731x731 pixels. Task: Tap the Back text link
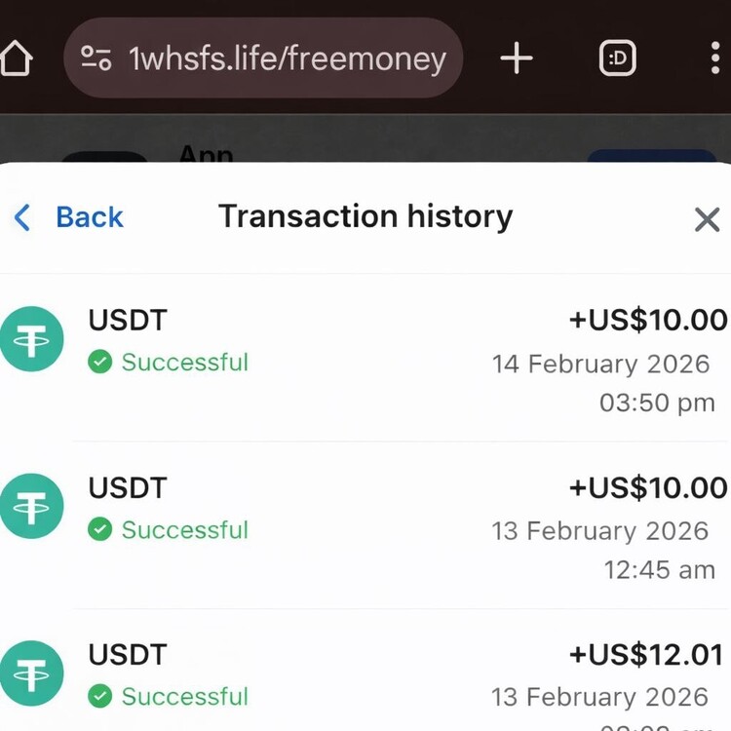pyautogui.click(x=89, y=217)
